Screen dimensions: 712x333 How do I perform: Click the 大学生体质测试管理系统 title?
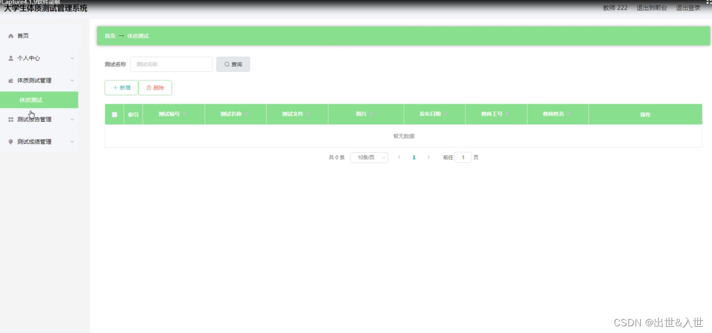(45, 8)
